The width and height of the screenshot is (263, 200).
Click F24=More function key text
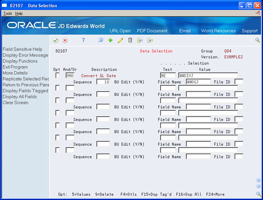215,194
